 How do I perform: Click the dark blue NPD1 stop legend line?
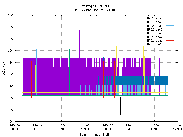pyautogui.click(x=170, y=37)
